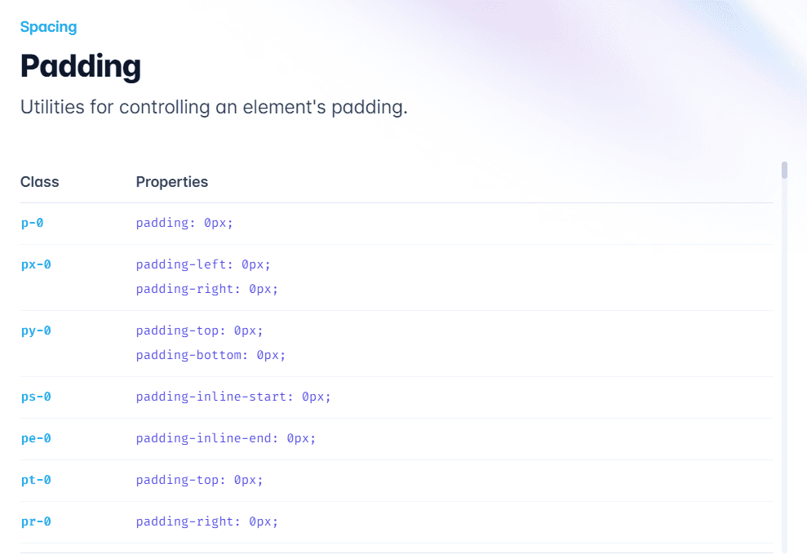Viewport: 807px width, 559px height.
Task: Click the Padding page heading
Action: (x=81, y=66)
